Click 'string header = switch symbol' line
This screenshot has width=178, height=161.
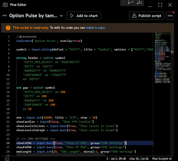tap(41, 58)
